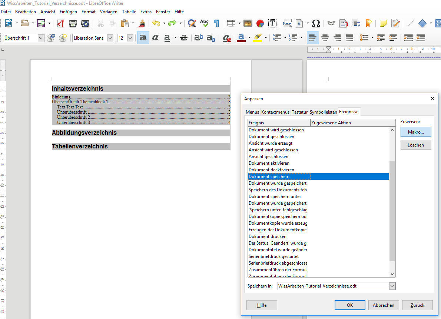Open the Einfügen menu
The height and width of the screenshot is (319, 441).
[x=68, y=12]
